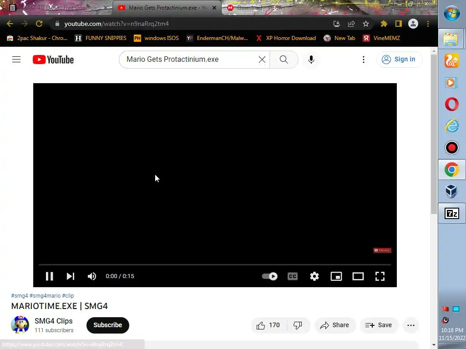Launch Internet Explorer from taskbar

[x=452, y=126]
